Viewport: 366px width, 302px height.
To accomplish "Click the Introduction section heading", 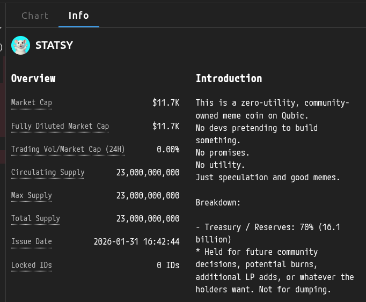I will click(x=229, y=78).
